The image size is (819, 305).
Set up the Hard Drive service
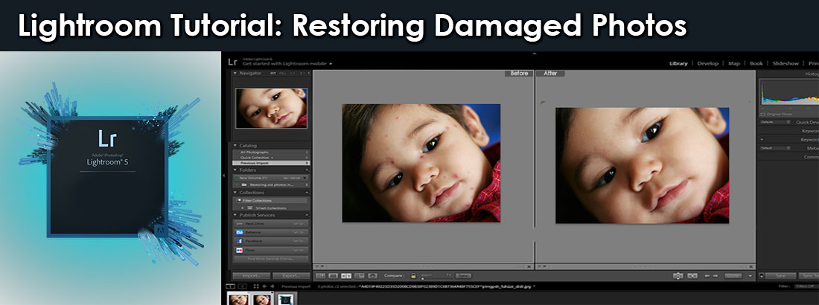point(299,223)
